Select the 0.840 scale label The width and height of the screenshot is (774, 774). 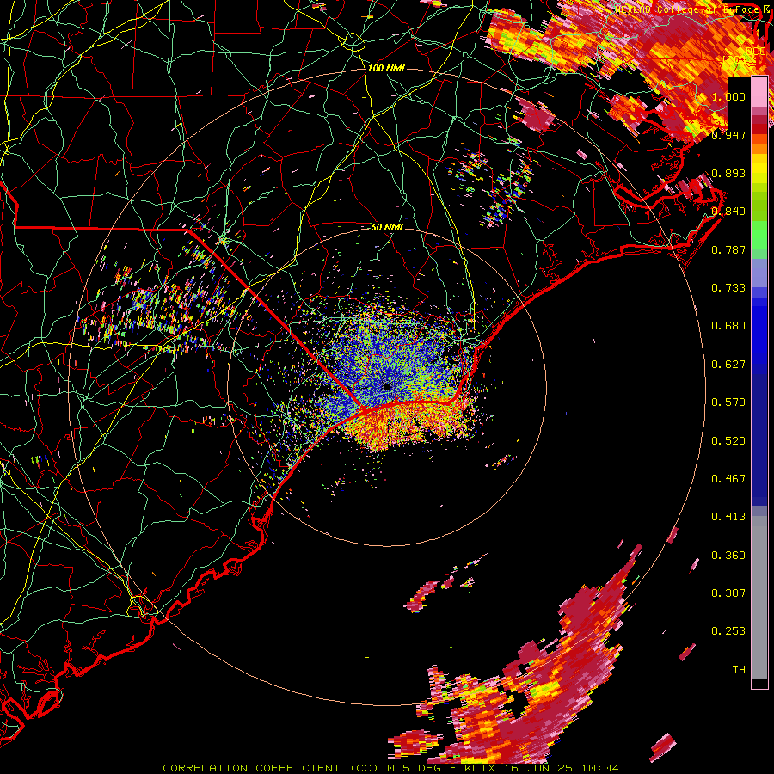pos(728,212)
